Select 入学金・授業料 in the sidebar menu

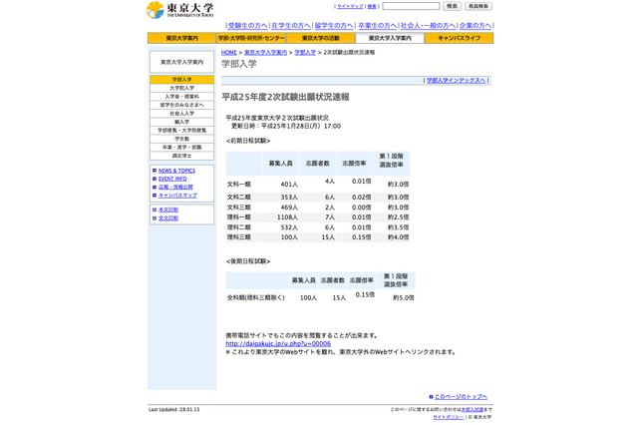click(x=181, y=97)
